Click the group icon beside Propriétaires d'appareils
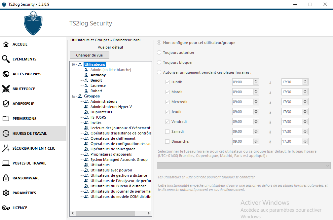The height and width of the screenshot is (220, 333). (86, 154)
